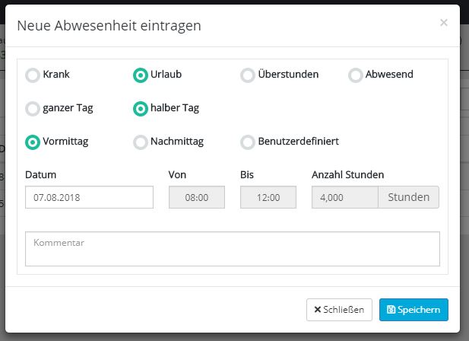Save the absence with Speichern
The height and width of the screenshot is (341, 469).
click(414, 310)
